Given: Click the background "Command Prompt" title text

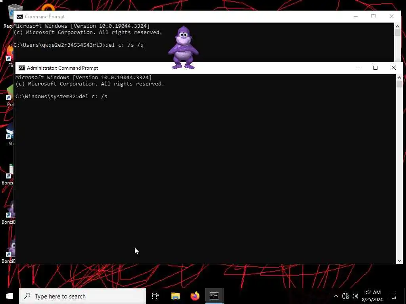Looking at the screenshot, I should (45, 17).
